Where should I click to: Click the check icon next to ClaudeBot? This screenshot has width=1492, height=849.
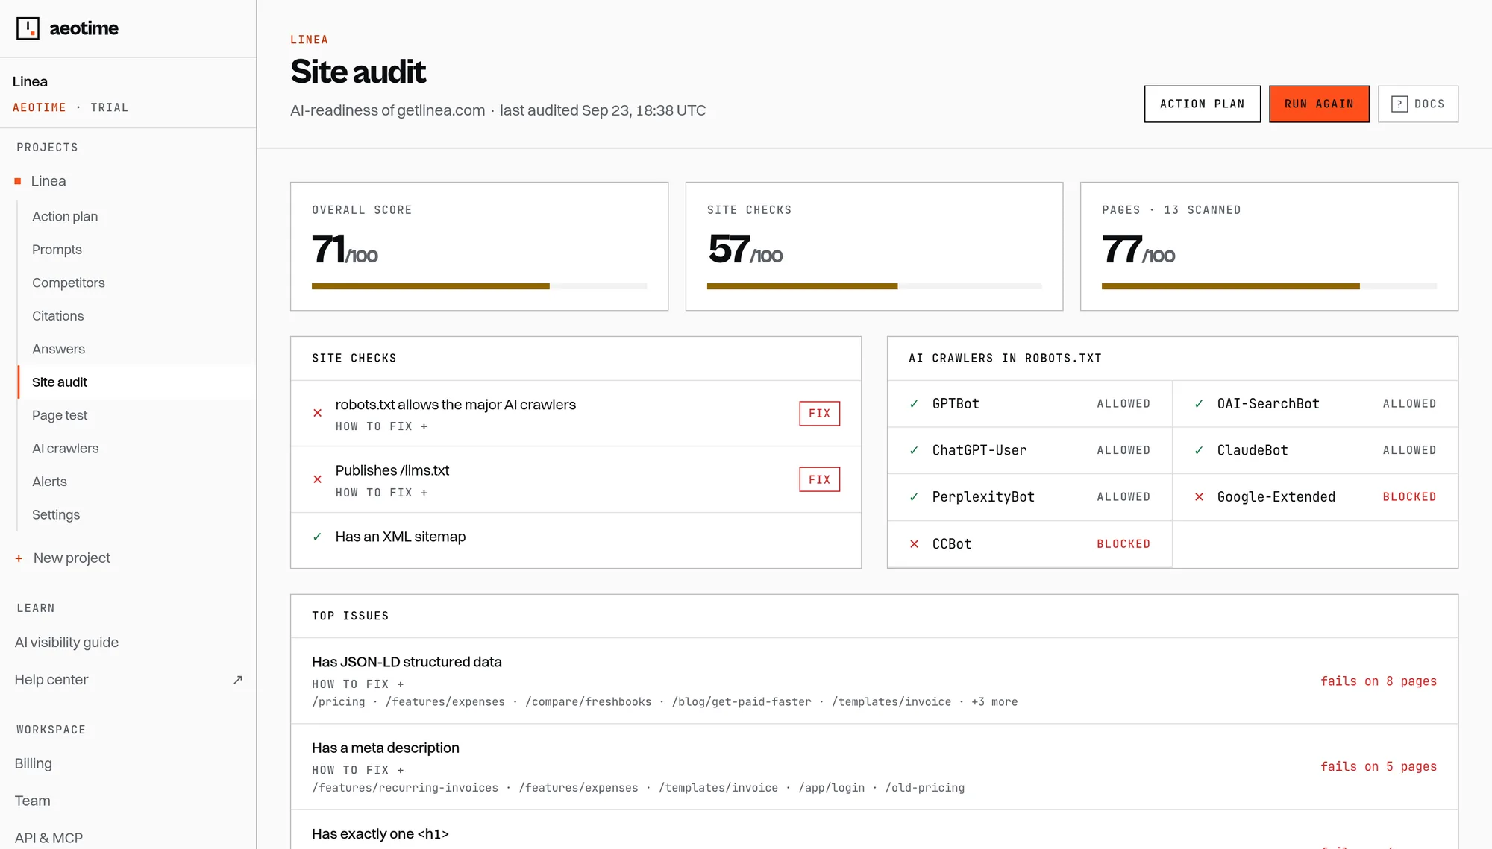pos(1199,450)
